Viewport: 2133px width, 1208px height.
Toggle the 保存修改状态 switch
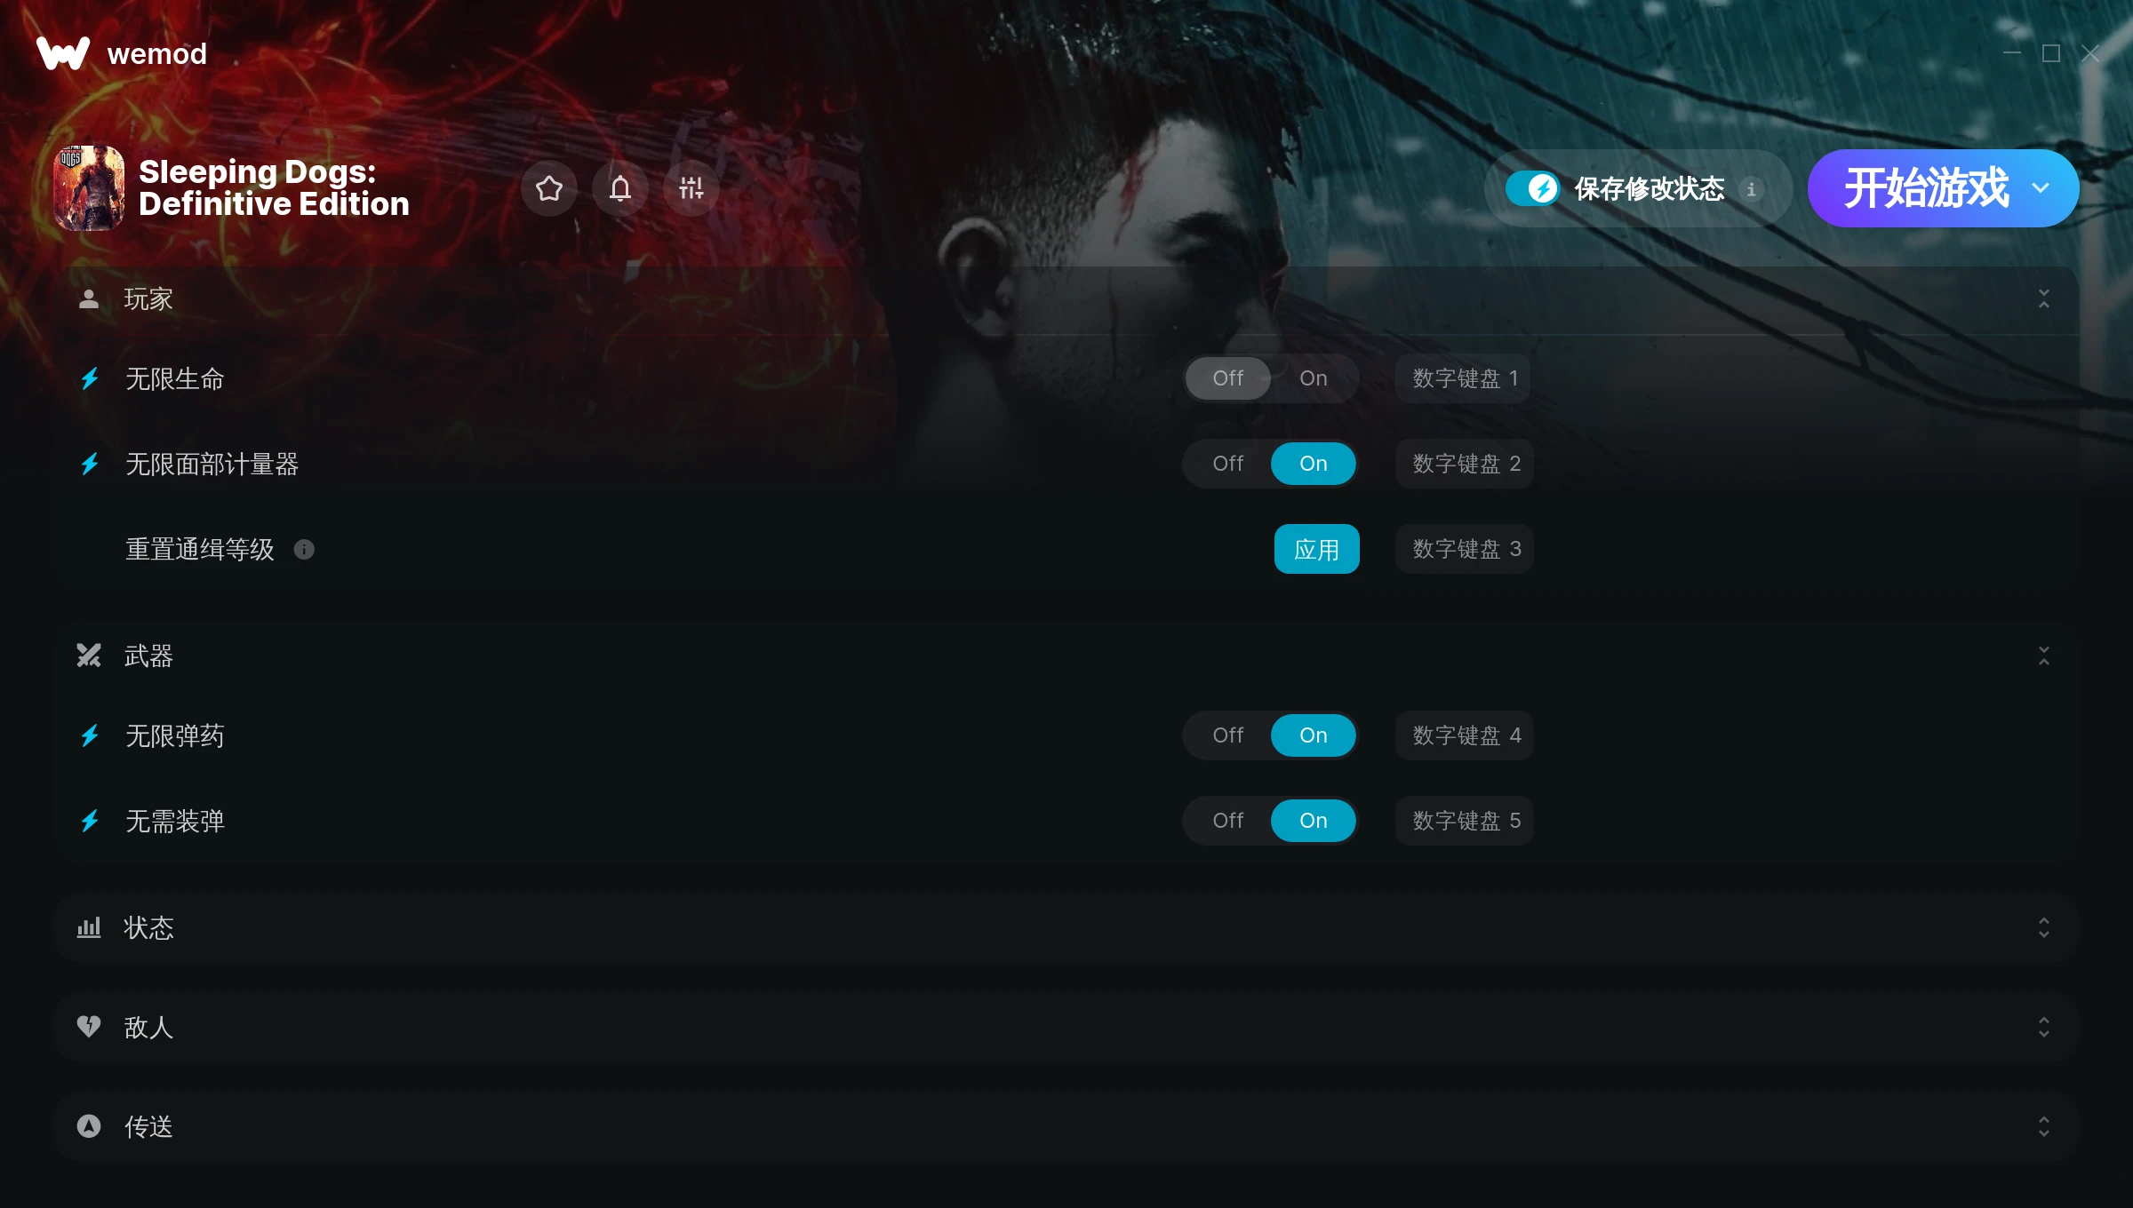coord(1532,188)
